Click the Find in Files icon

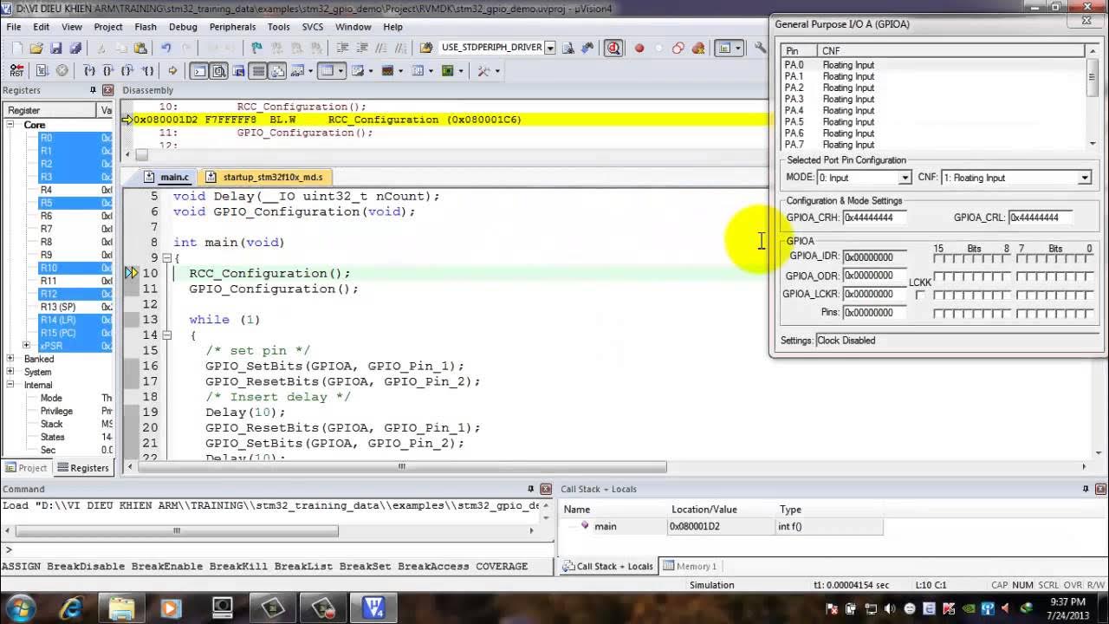(x=425, y=48)
